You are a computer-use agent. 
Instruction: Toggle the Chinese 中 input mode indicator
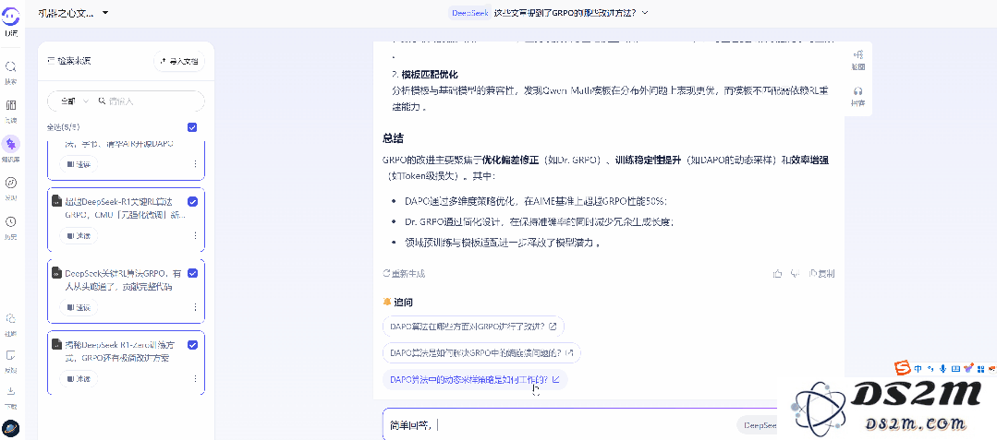(x=918, y=368)
